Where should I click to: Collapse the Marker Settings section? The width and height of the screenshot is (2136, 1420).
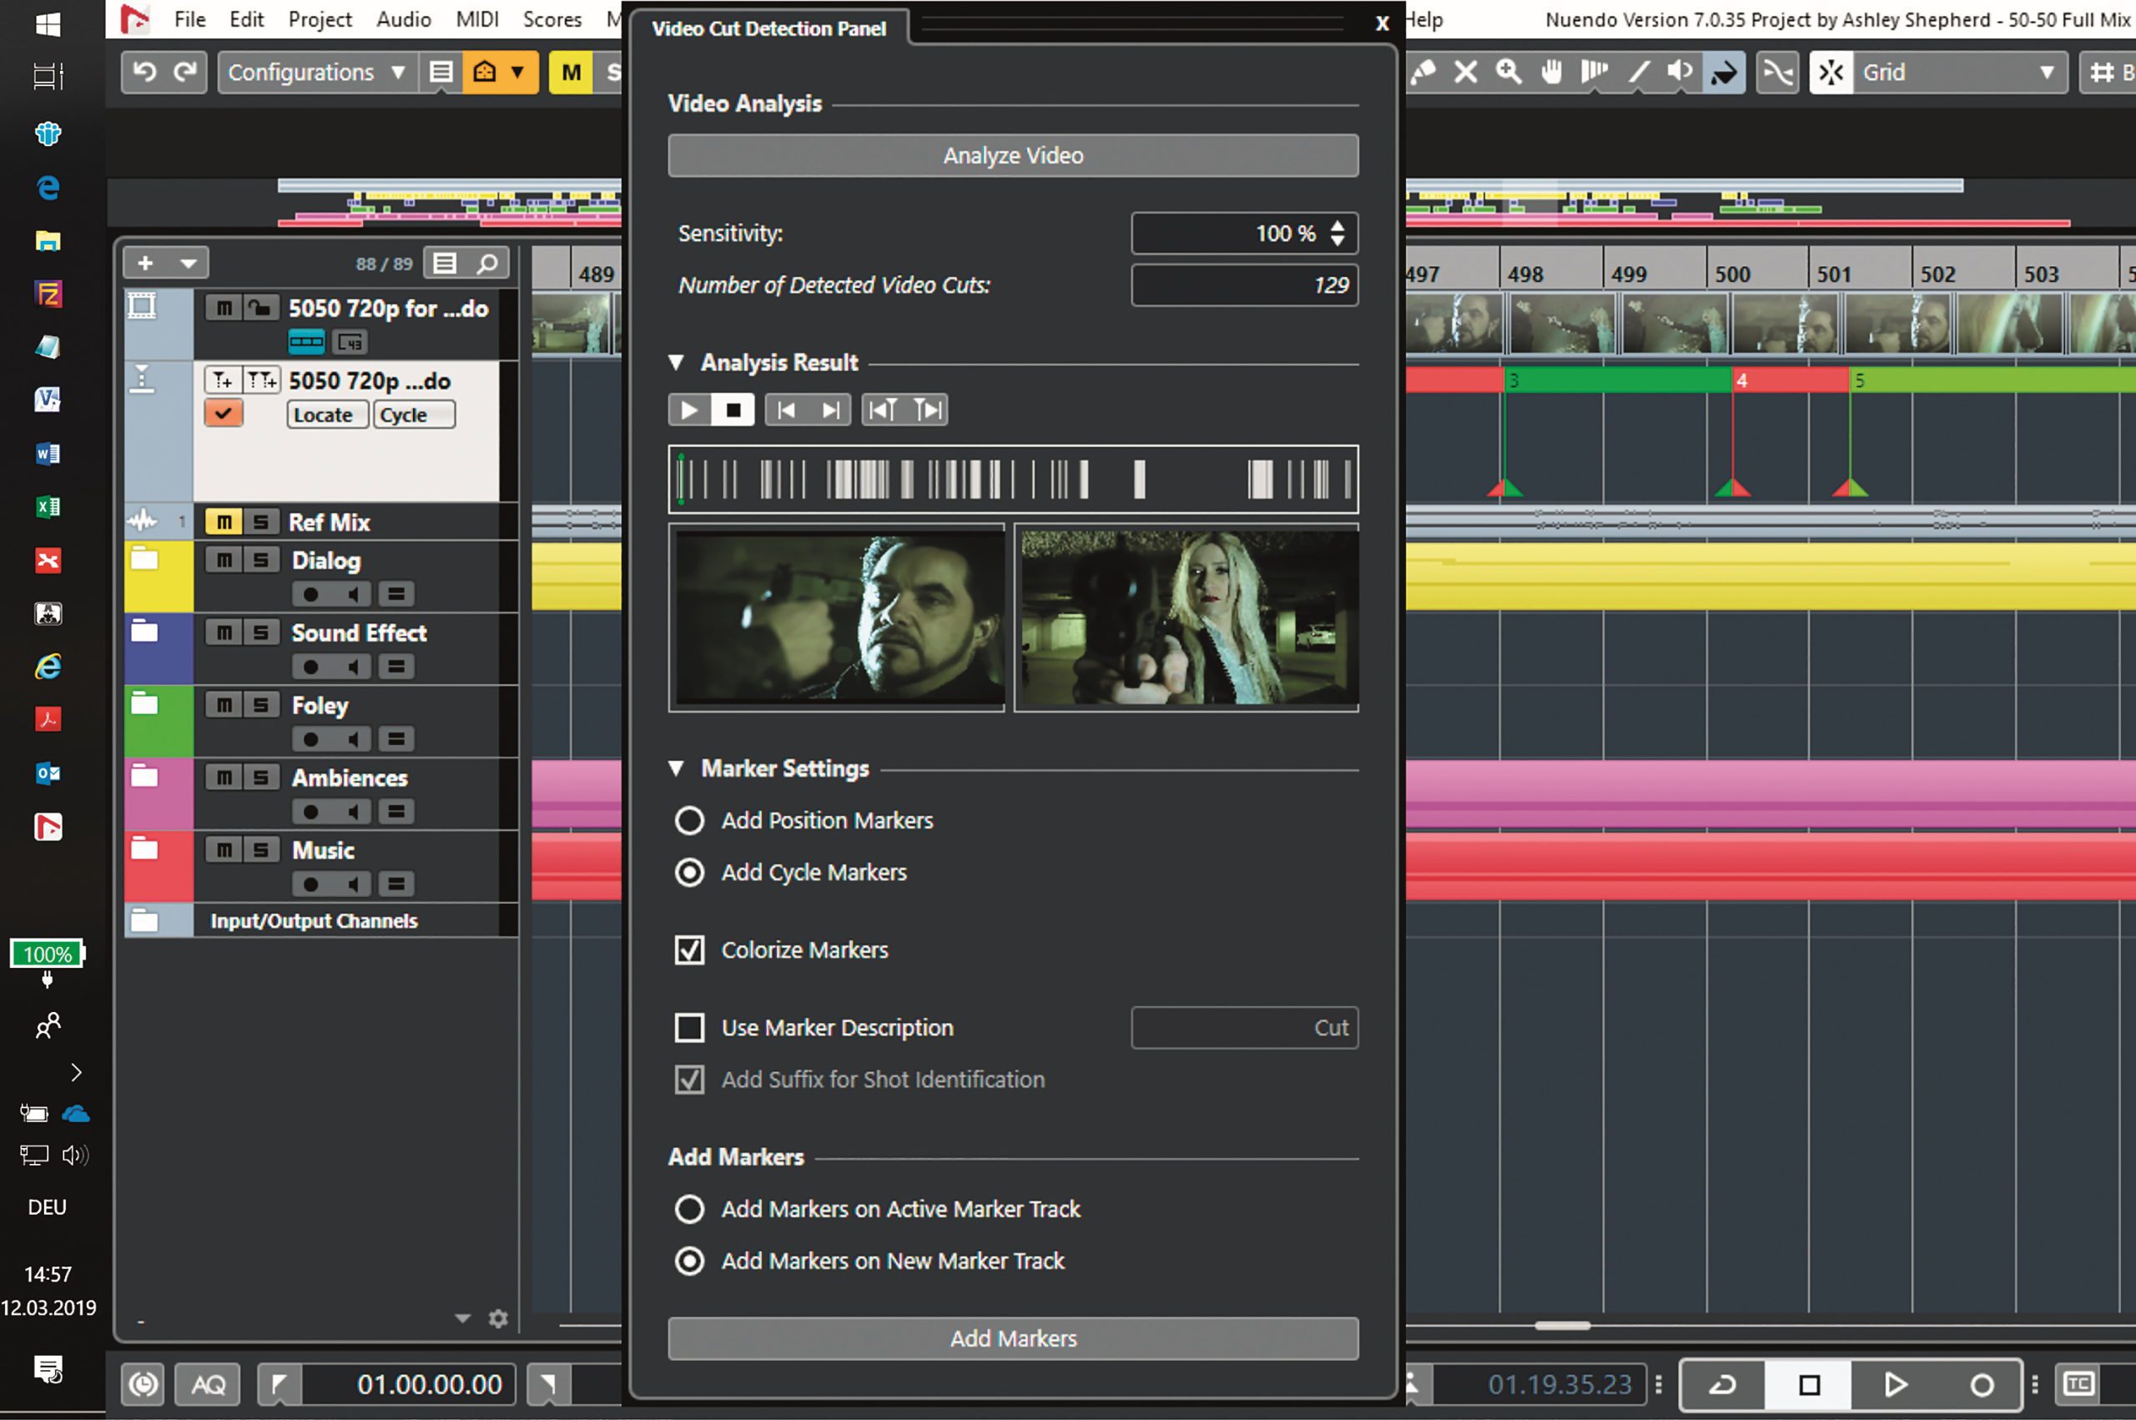[676, 768]
